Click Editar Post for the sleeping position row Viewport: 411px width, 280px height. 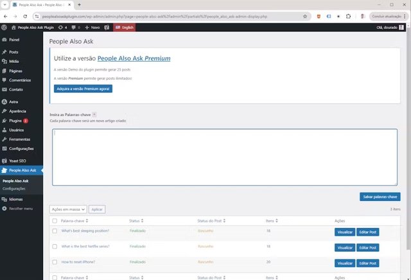368,232
